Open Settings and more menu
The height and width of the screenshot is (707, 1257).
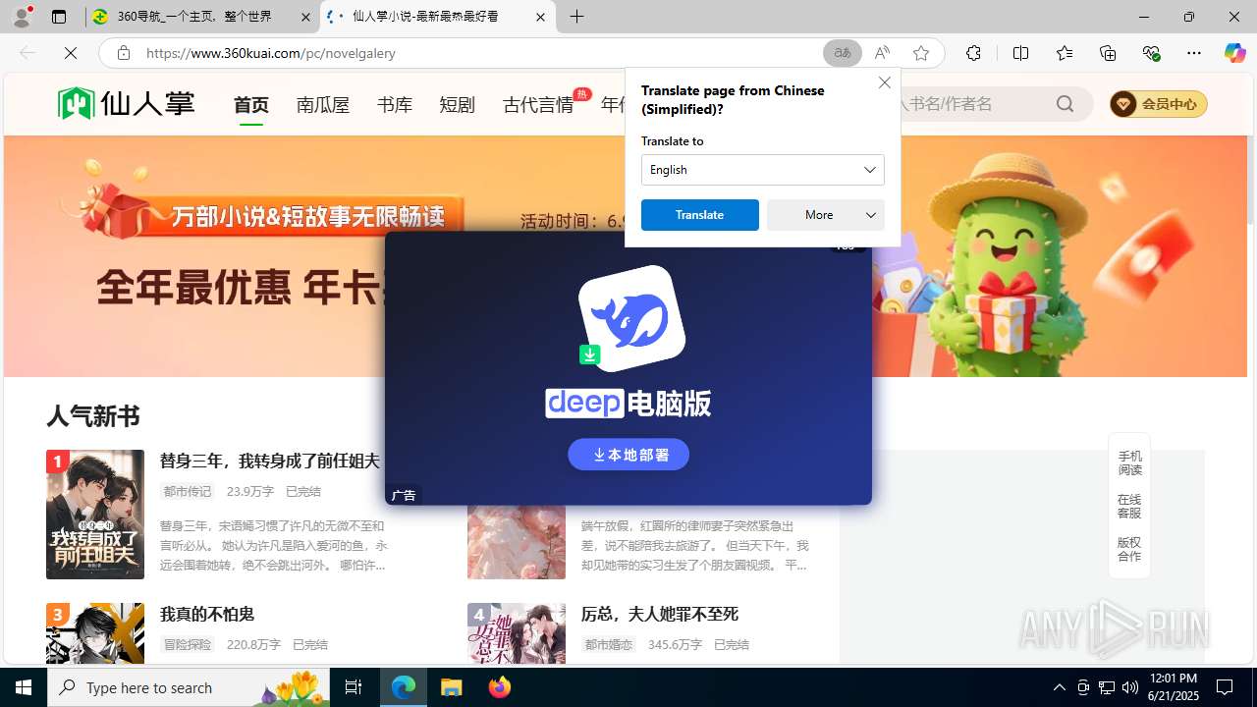(x=1194, y=53)
